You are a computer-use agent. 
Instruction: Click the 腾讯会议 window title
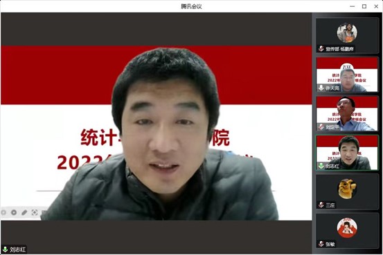point(191,7)
